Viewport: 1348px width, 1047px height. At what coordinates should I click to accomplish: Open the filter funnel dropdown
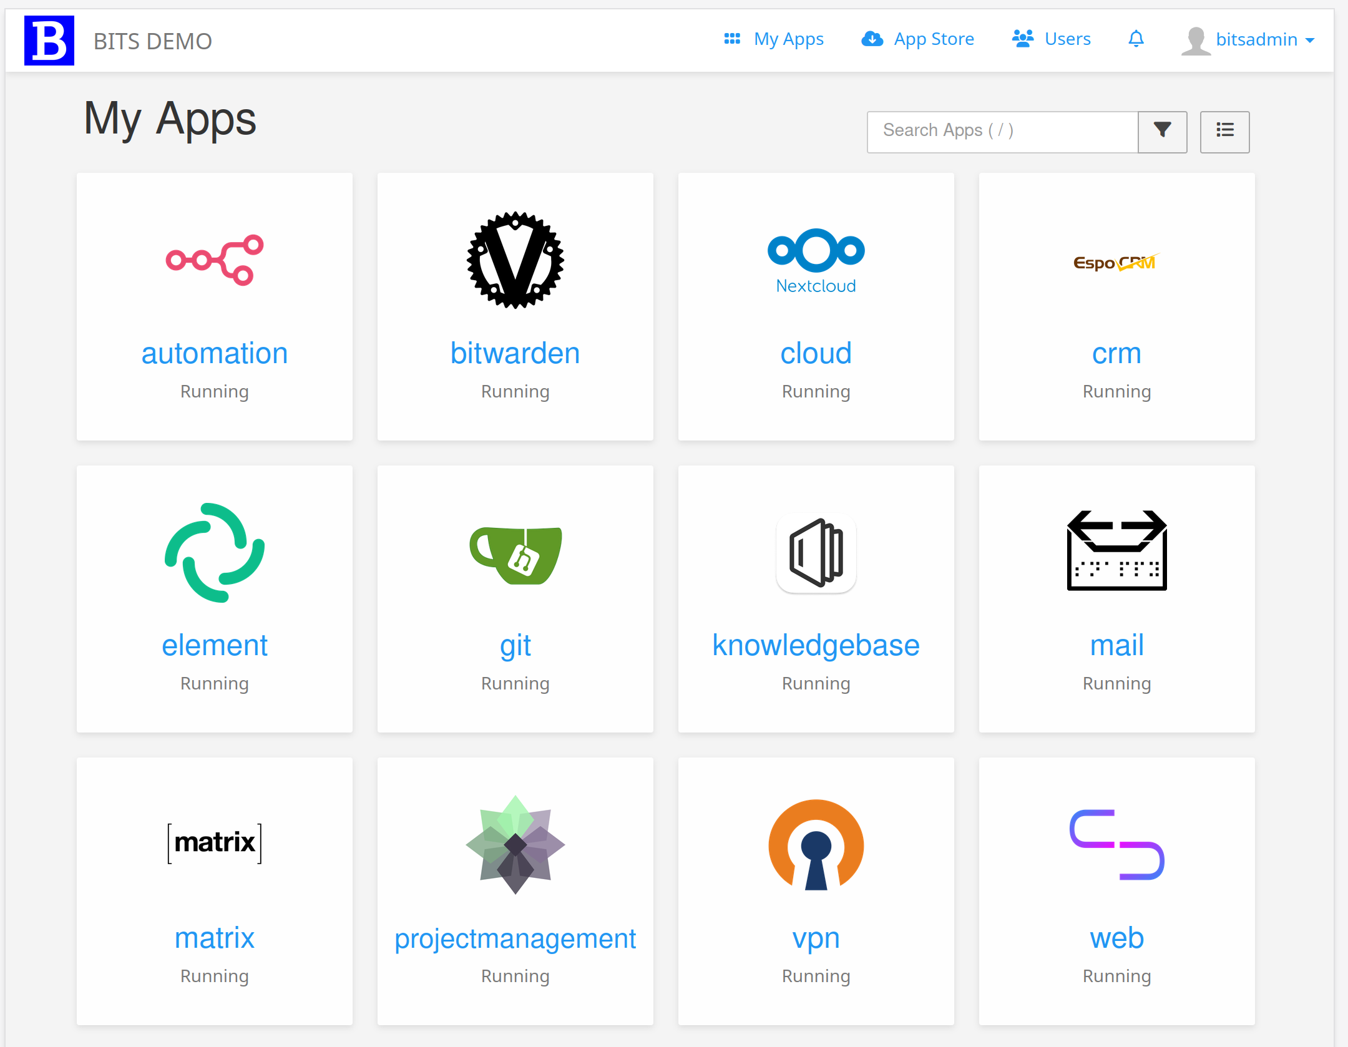(x=1162, y=132)
